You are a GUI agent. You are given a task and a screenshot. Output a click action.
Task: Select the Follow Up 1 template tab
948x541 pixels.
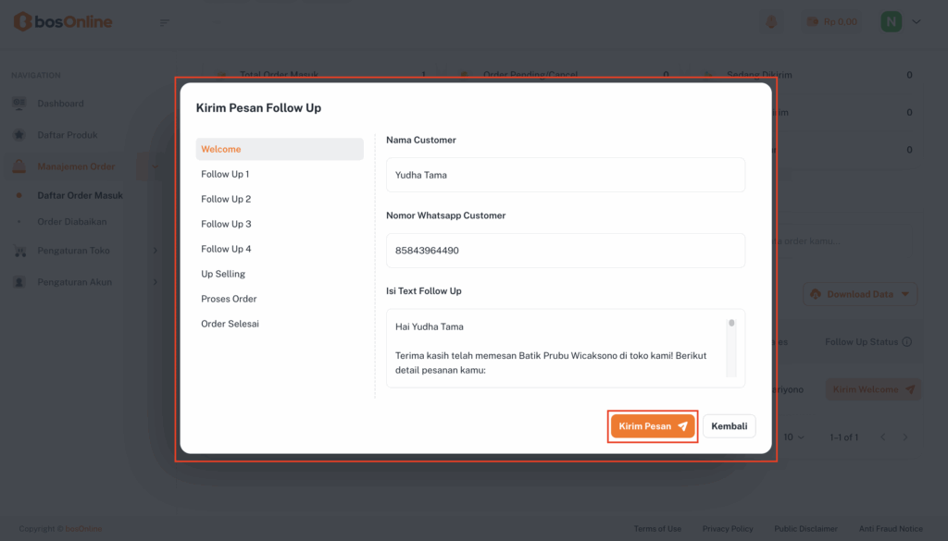pyautogui.click(x=225, y=174)
